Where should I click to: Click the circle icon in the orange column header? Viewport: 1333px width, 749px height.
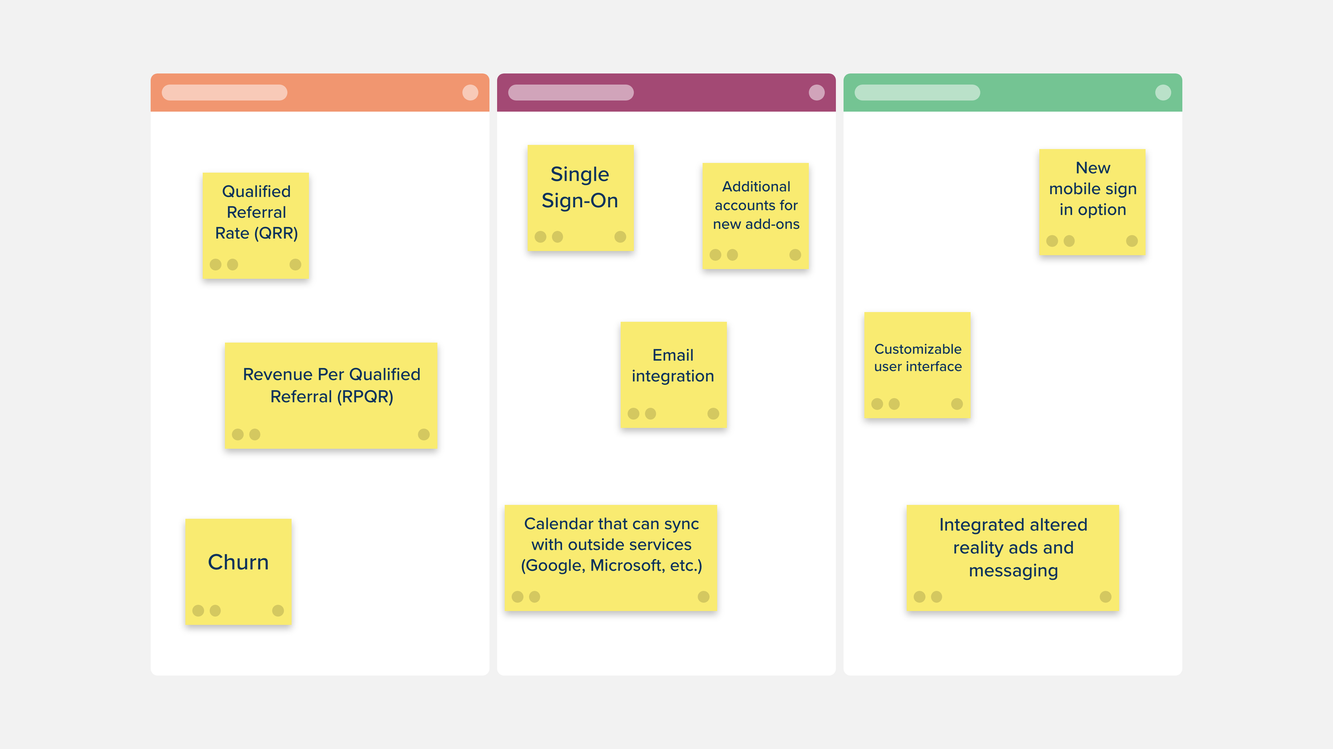pos(470,93)
